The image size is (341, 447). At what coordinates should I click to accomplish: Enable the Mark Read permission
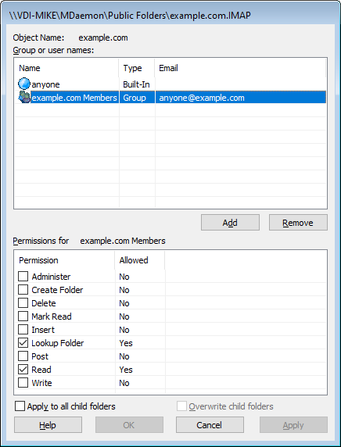pyautogui.click(x=23, y=316)
